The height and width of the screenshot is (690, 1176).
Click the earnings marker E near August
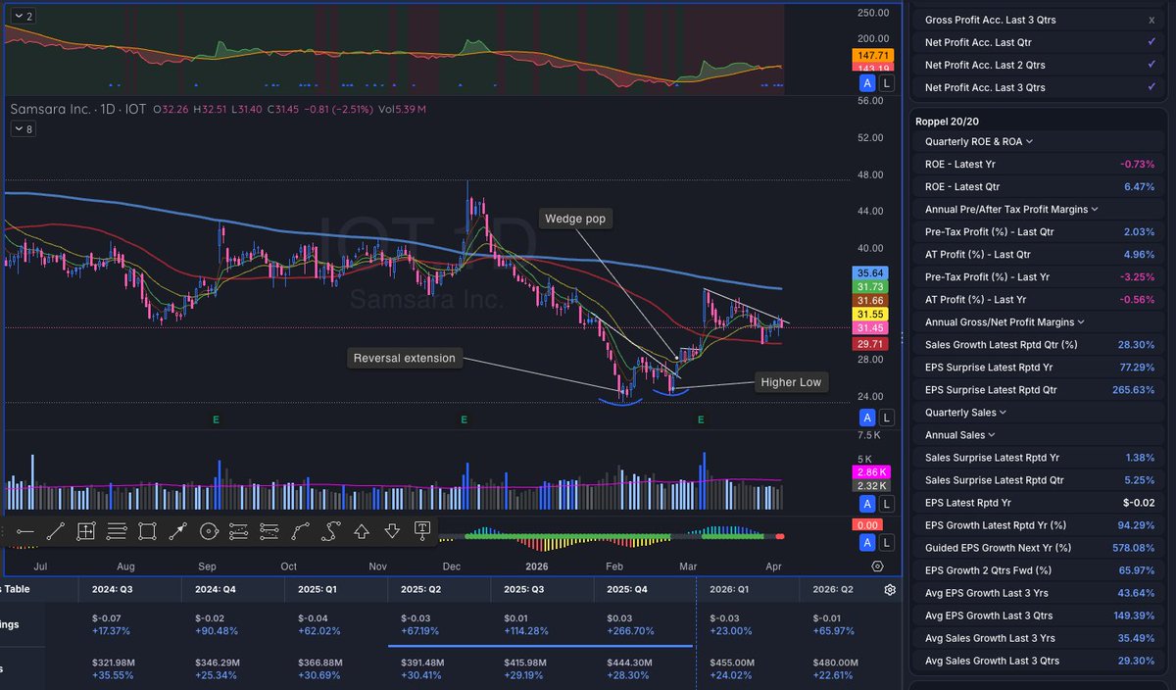(x=216, y=419)
